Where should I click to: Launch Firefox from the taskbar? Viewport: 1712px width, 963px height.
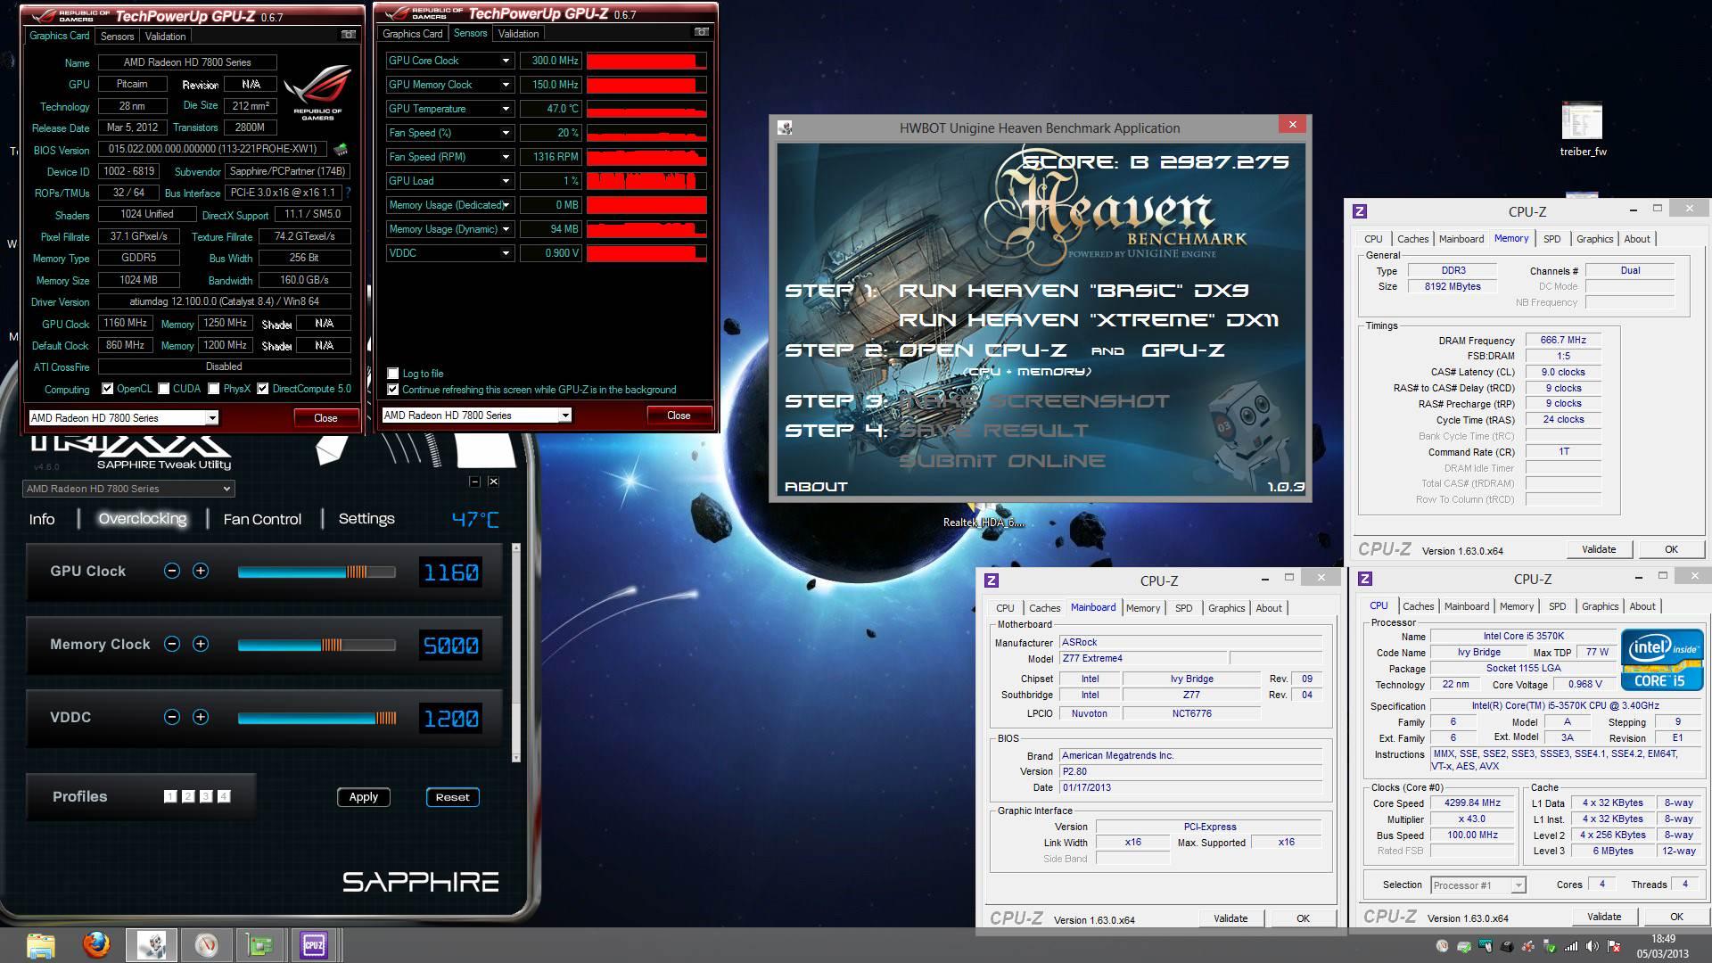point(96,945)
